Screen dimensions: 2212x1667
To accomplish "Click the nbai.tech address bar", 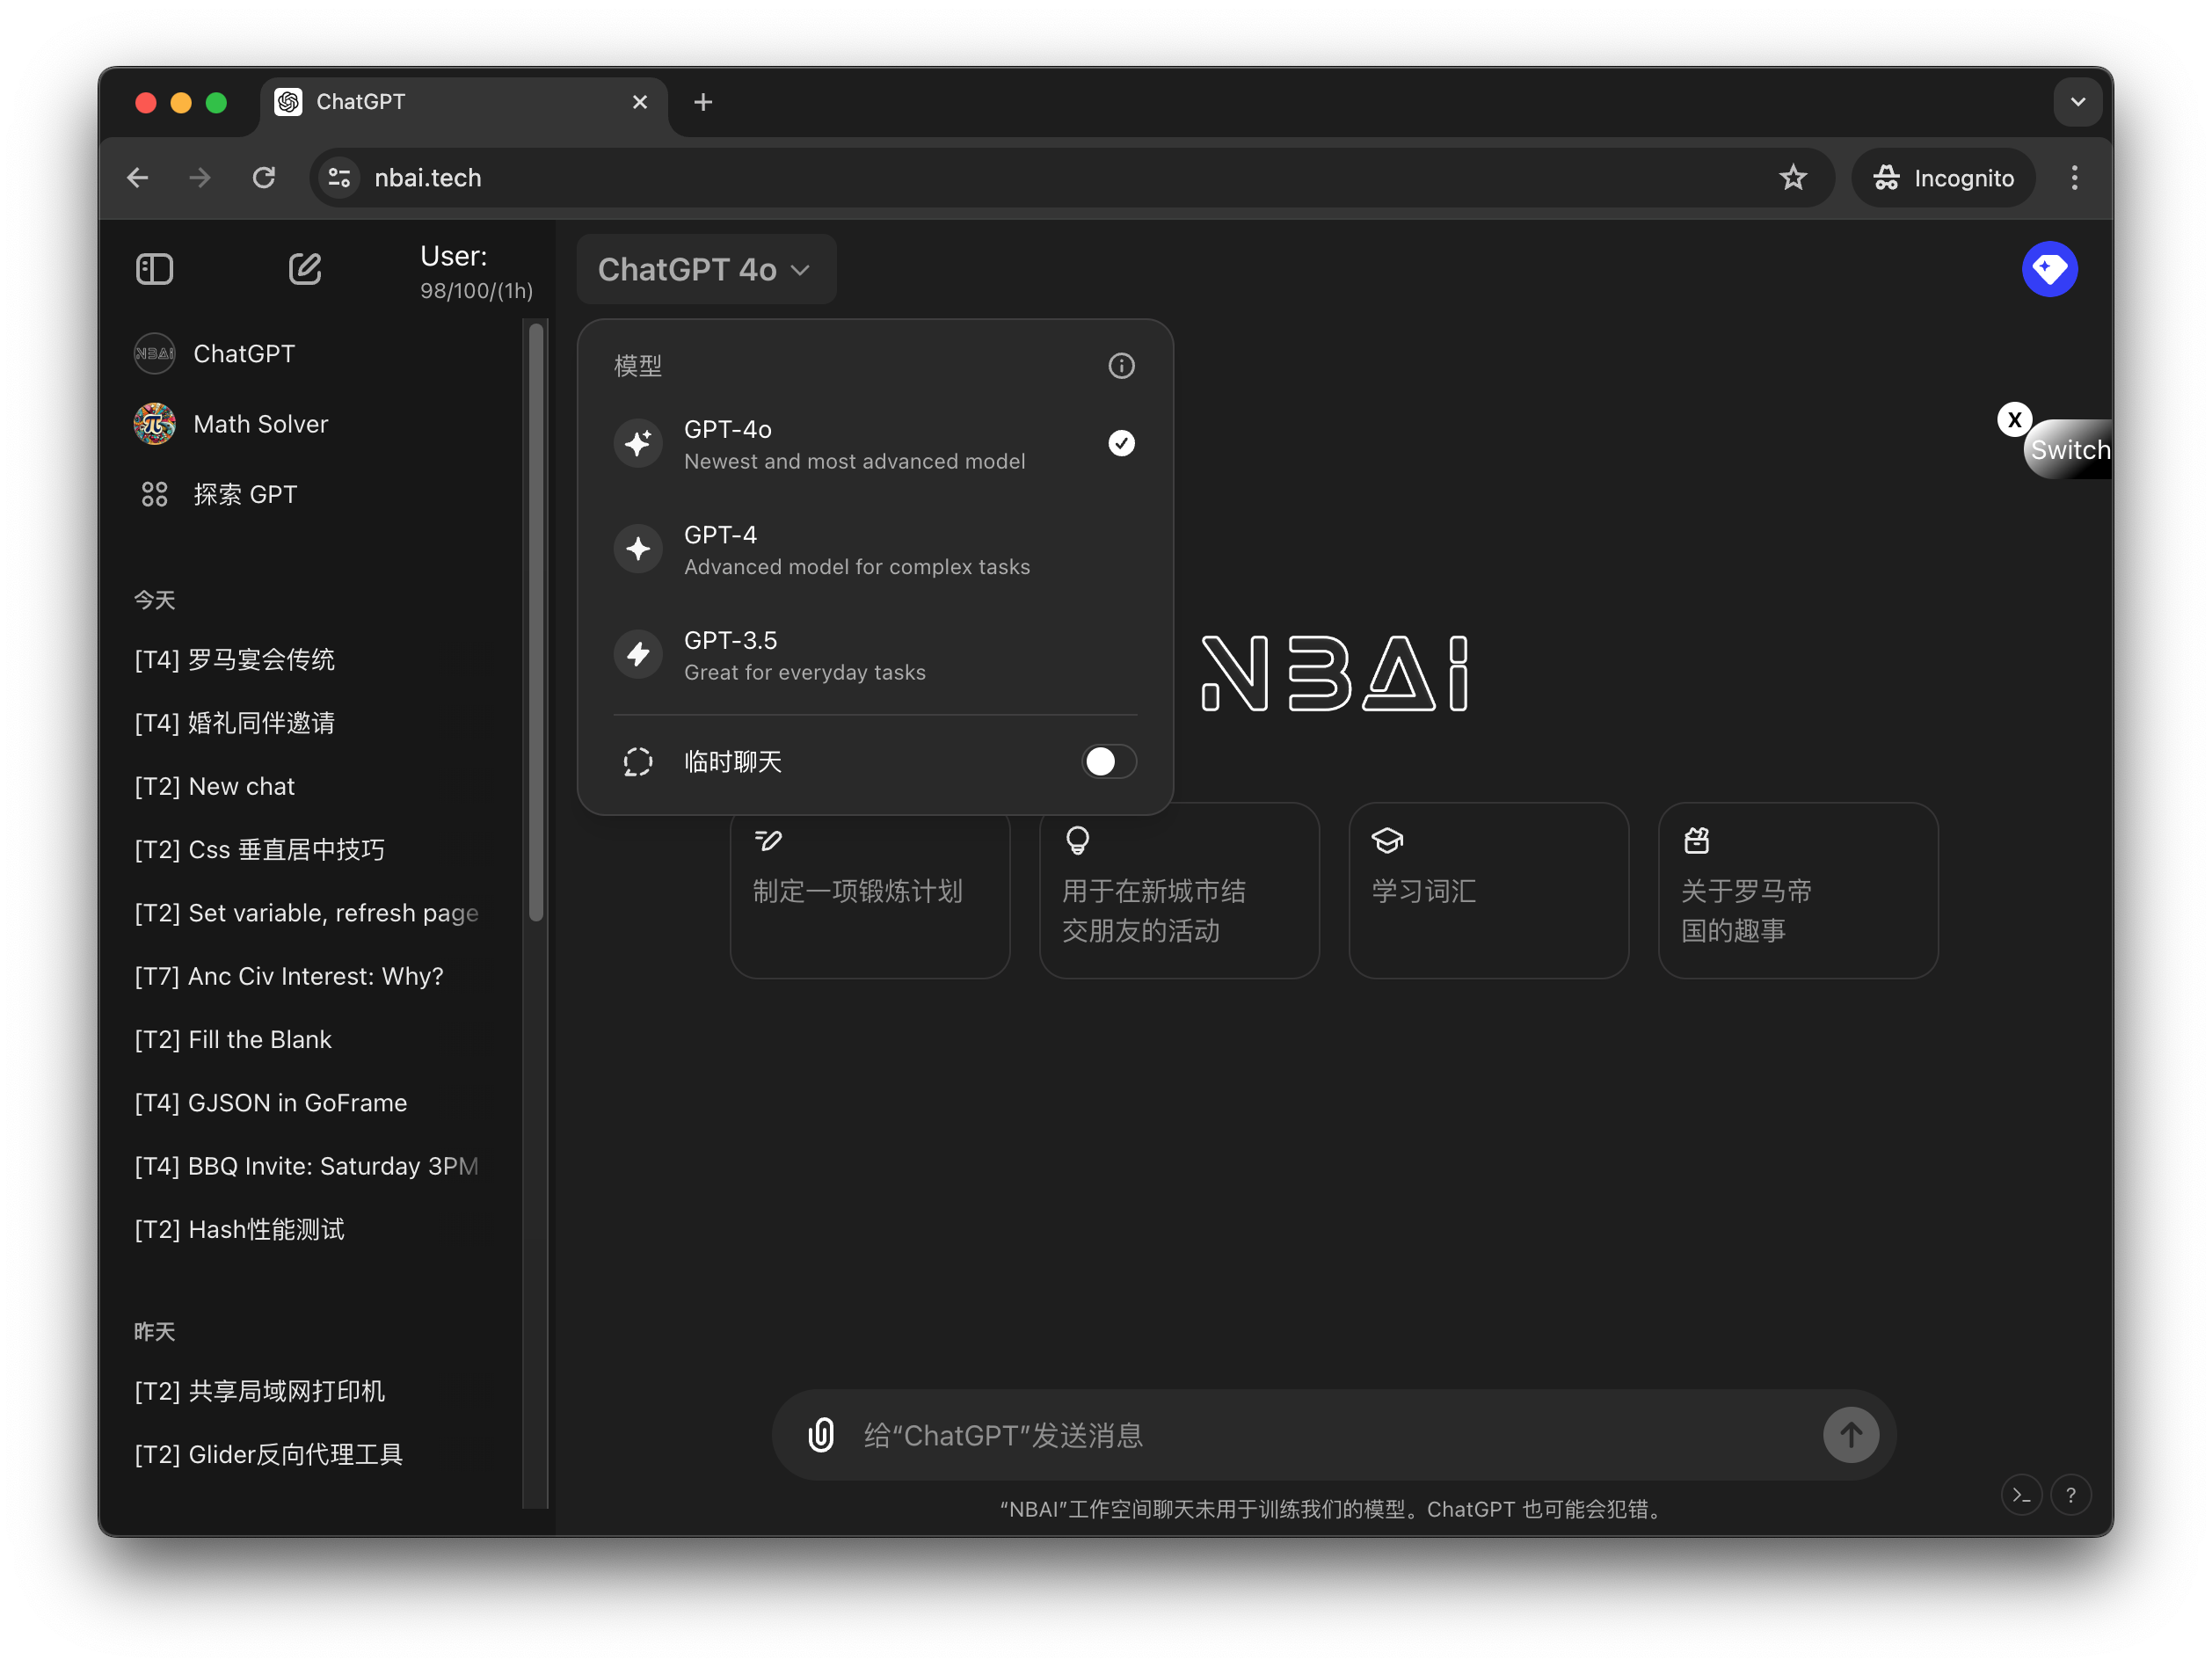I will (x=1070, y=178).
